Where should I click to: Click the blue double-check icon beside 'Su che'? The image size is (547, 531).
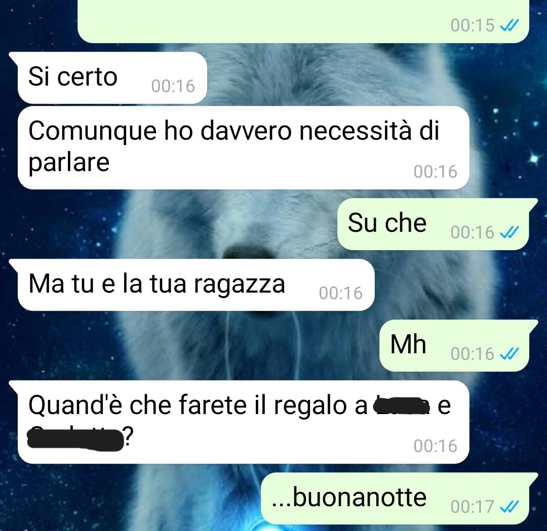coord(510,232)
